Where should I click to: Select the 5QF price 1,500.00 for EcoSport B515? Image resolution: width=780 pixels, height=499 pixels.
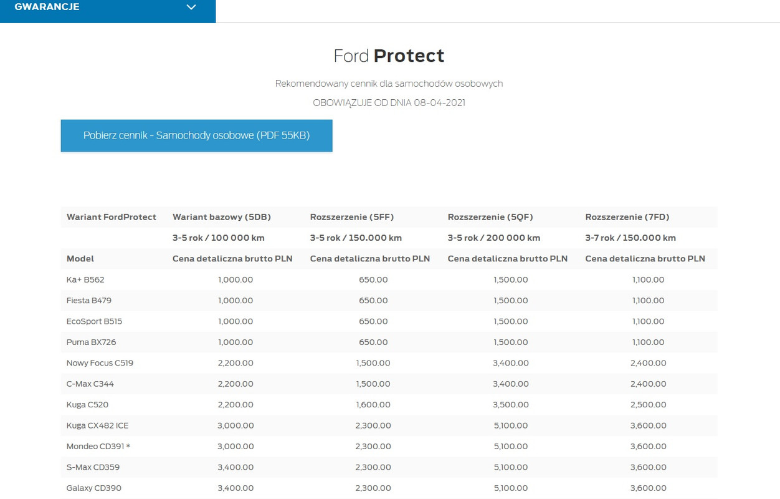tap(511, 321)
